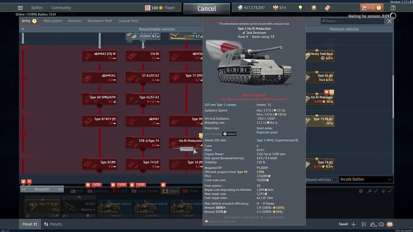
Task: Collapse the Rank V section
Action: pyautogui.click(x=29, y=113)
